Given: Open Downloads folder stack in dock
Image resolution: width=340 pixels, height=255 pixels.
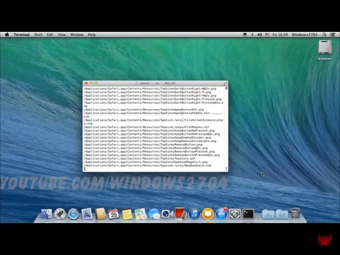Looking at the screenshot, I should pyautogui.click(x=282, y=214).
